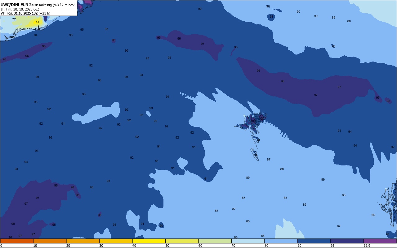Click the legend tick label '99.9'

point(367,246)
